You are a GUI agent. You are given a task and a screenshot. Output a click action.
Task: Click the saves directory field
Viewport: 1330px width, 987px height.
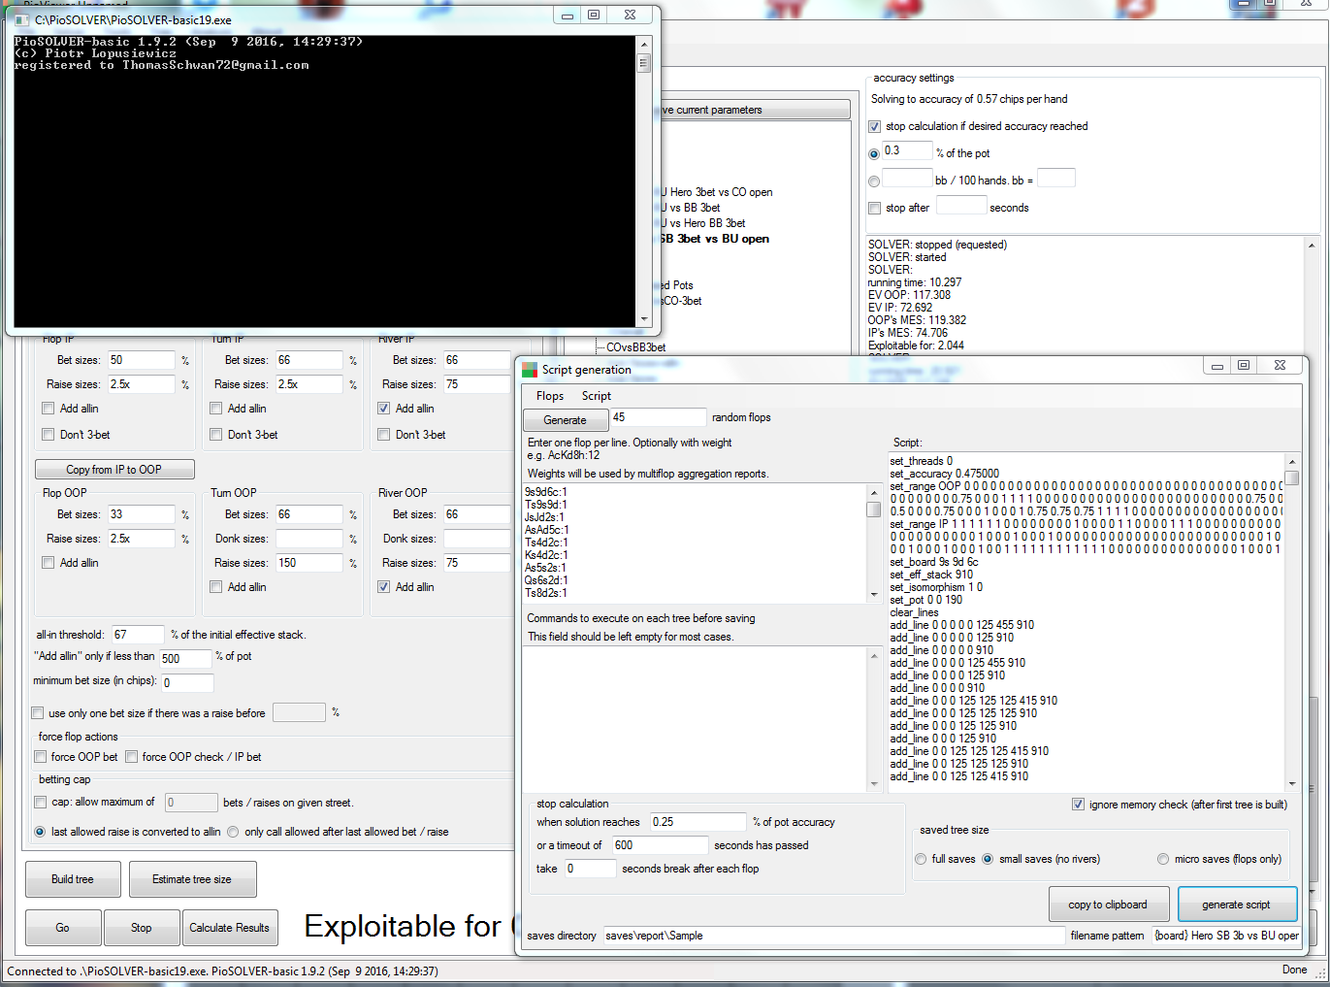point(834,936)
